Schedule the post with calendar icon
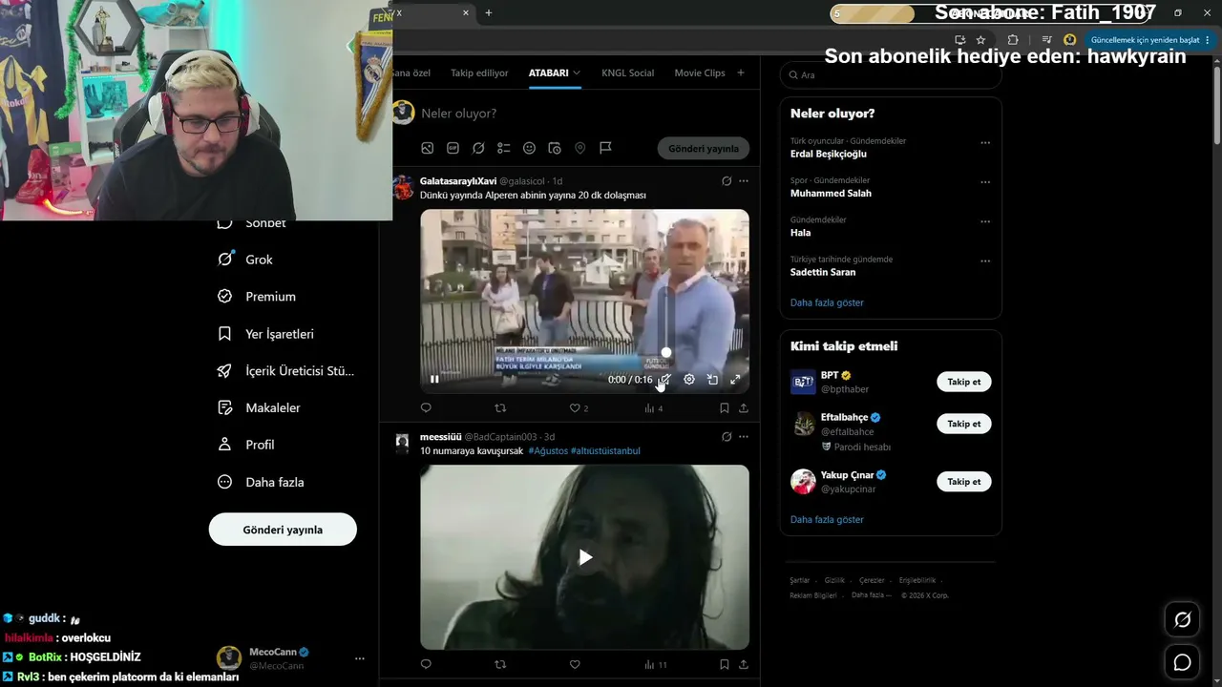The height and width of the screenshot is (687, 1222). (x=555, y=148)
